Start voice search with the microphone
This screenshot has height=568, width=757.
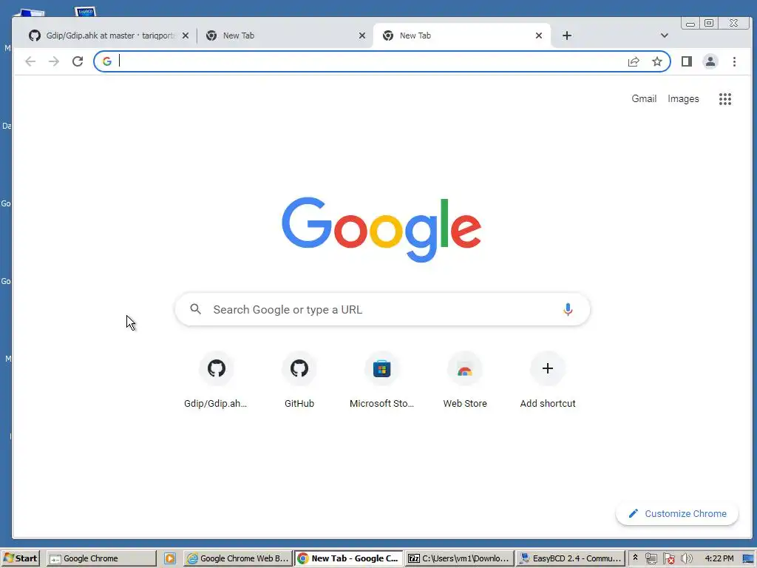(568, 309)
